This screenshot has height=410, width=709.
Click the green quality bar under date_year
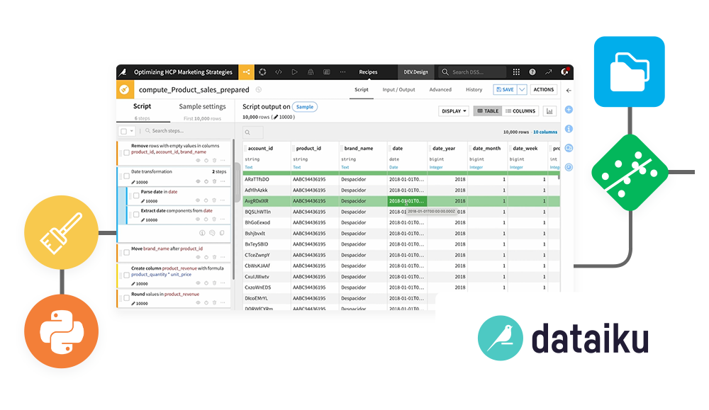(447, 173)
